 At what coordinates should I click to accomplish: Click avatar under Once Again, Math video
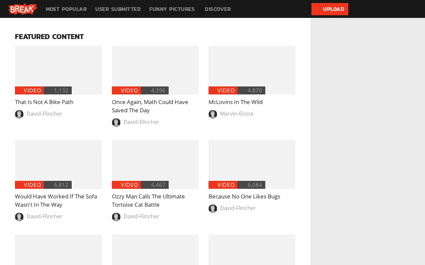[116, 123]
